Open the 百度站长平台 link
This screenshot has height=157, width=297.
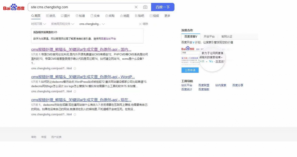click(x=108, y=39)
